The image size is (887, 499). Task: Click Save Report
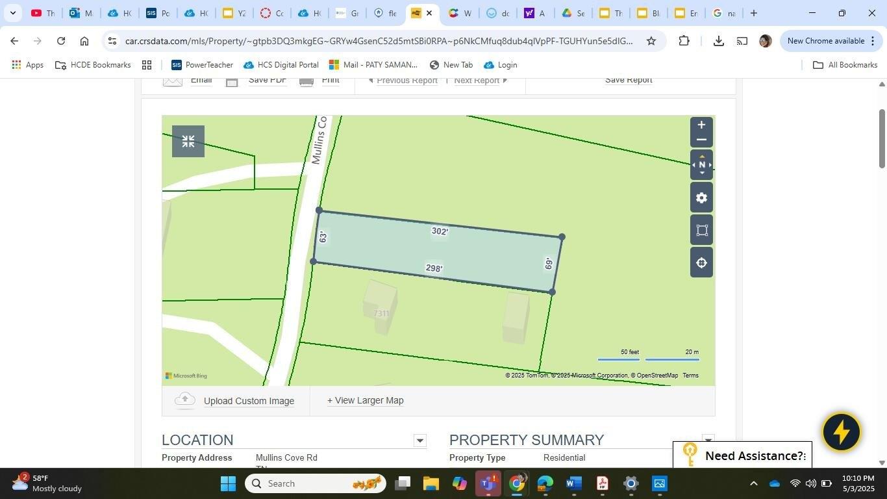pos(629,81)
